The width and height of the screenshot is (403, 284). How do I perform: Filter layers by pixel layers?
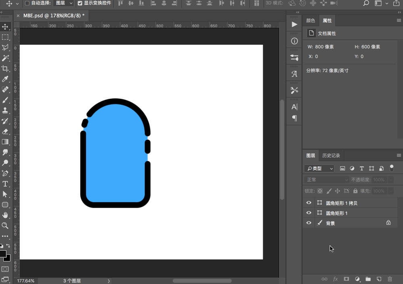[x=342, y=168]
